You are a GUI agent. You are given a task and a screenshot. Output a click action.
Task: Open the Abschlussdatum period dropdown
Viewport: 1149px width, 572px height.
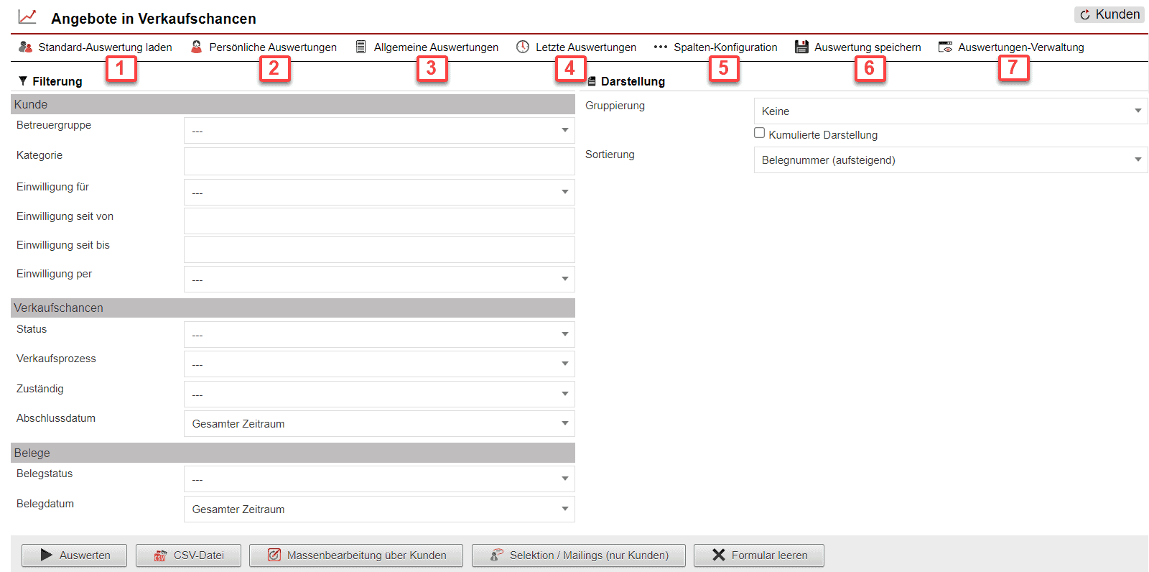click(x=379, y=424)
